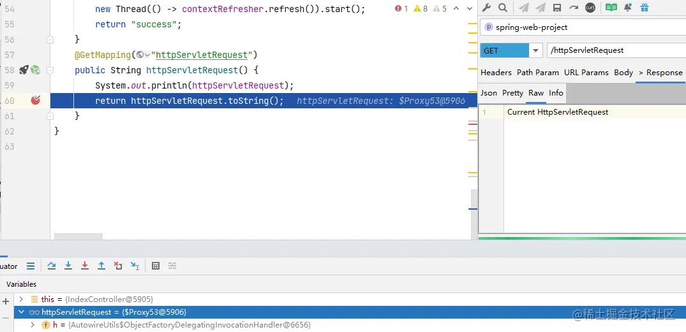Click the weak warning indicator showing 5
The height and width of the screenshot is (332, 686).
point(440,8)
